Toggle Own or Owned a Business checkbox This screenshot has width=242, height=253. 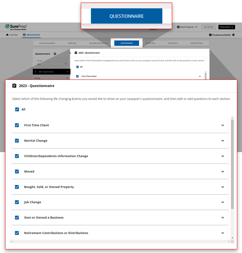pos(17,217)
